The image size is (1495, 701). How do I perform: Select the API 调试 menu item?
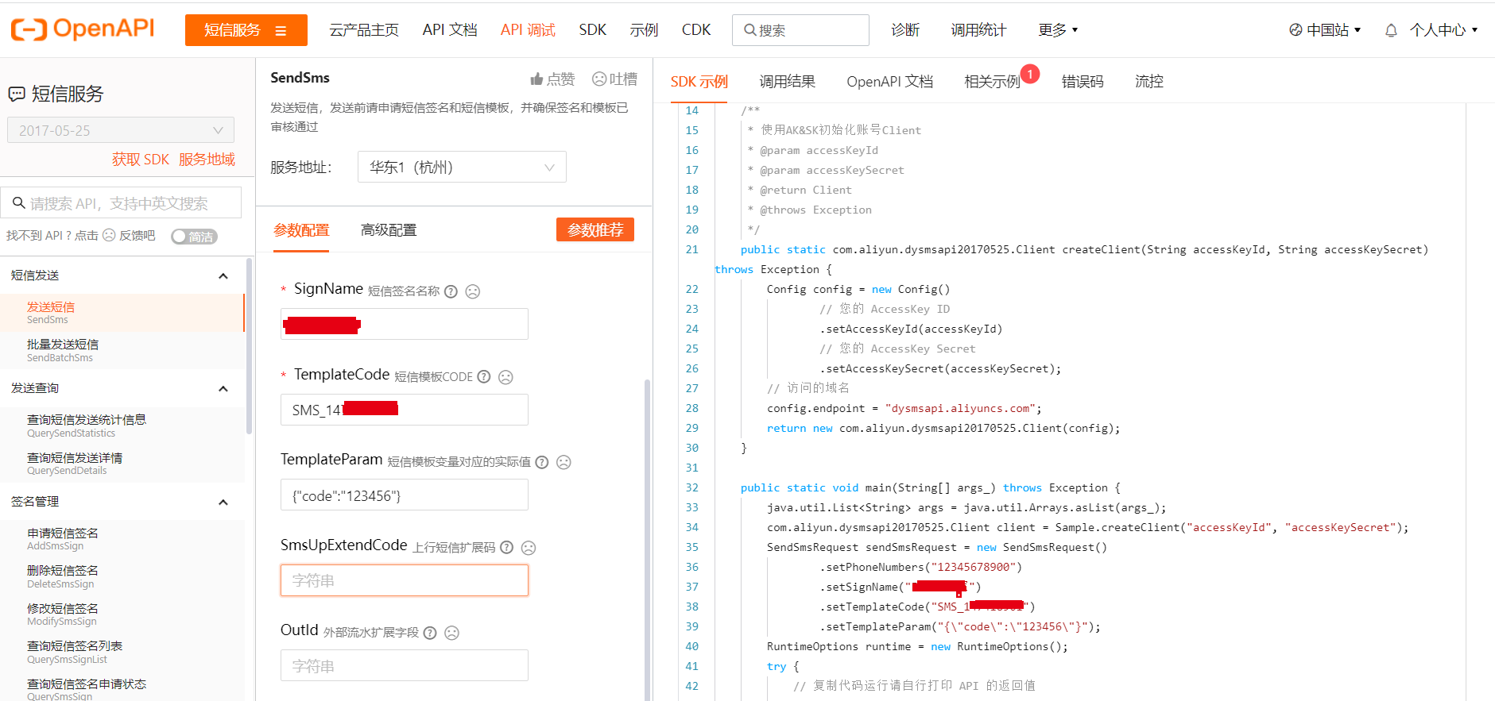click(528, 30)
